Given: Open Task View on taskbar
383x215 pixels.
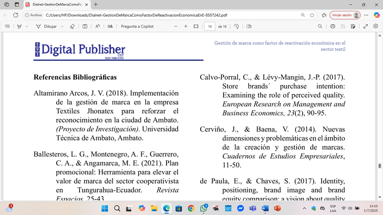Looking at the screenshot, I should 129,209.
